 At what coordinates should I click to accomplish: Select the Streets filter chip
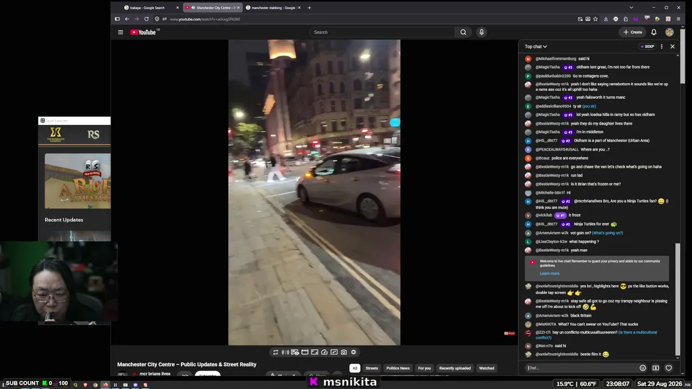[x=372, y=368]
